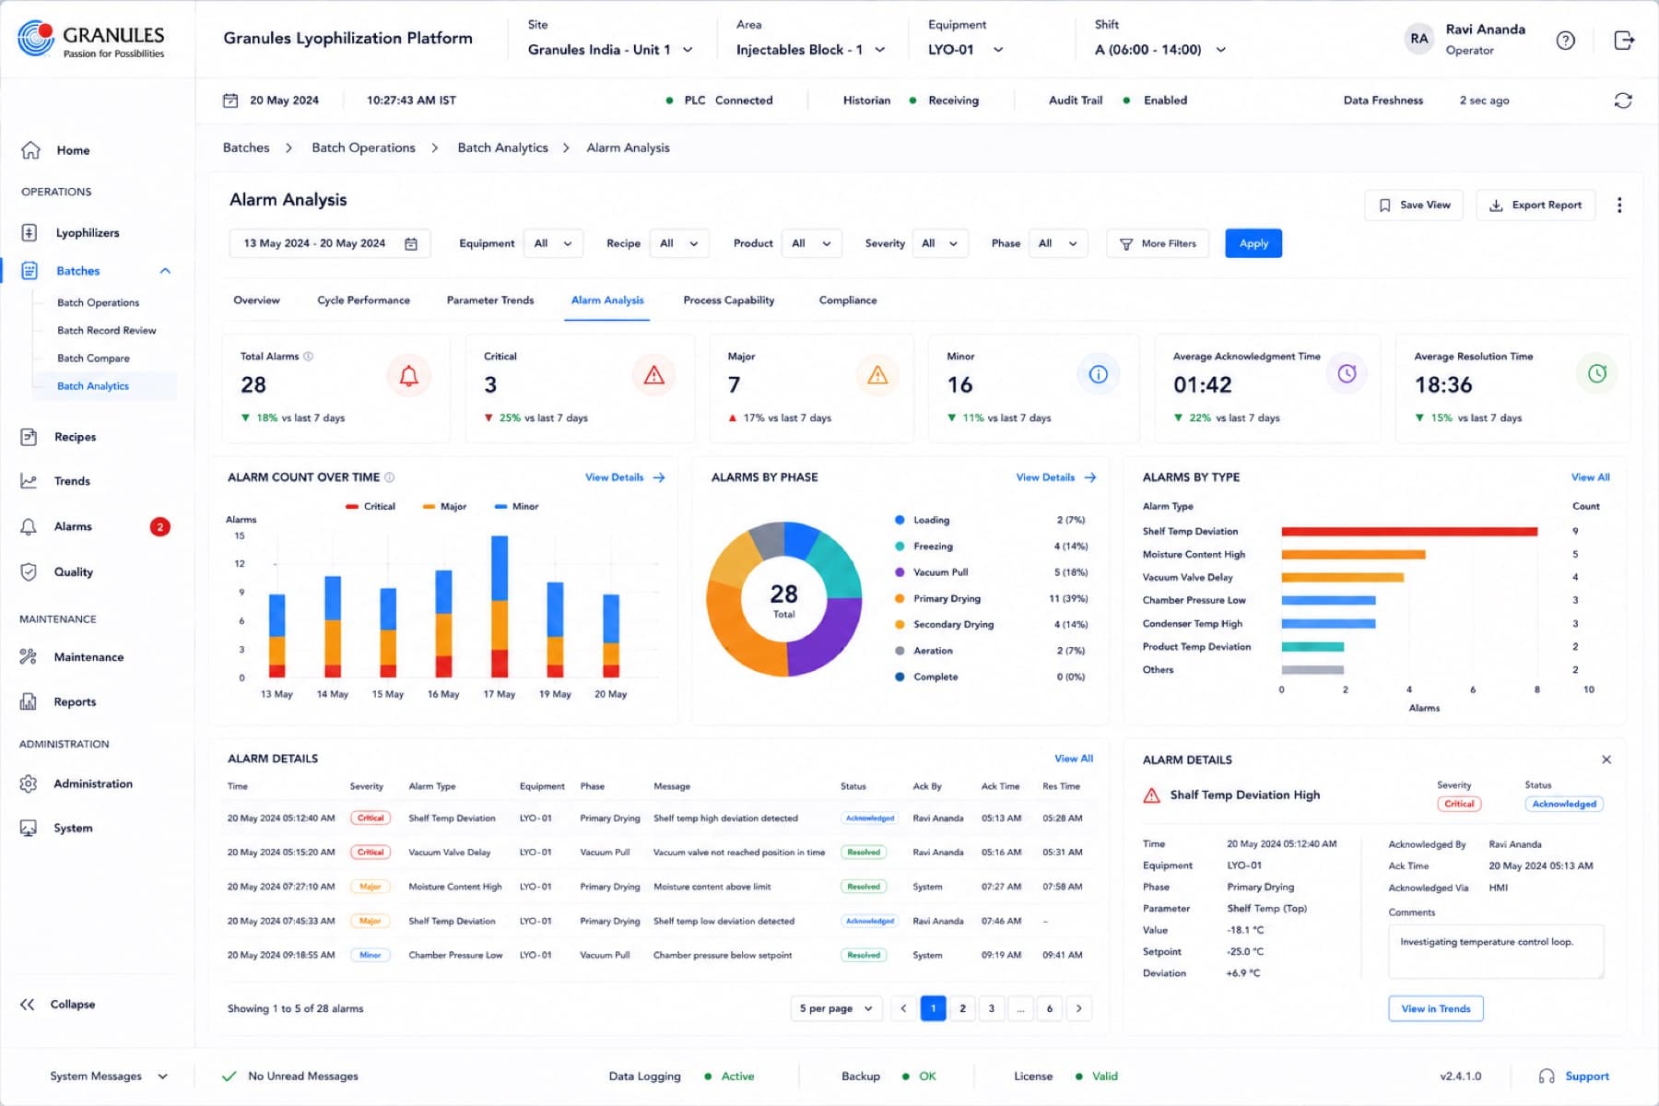Open the Area dropdown Injectables Block - 1

coord(810,50)
